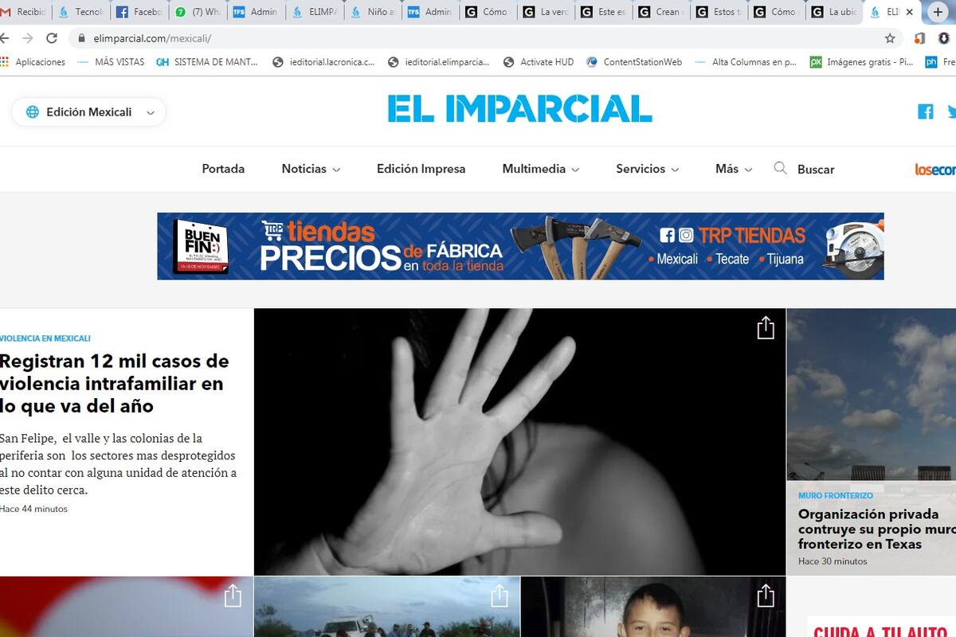This screenshot has height=637, width=956.
Task: Go forward in browser history
Action: coord(28,38)
